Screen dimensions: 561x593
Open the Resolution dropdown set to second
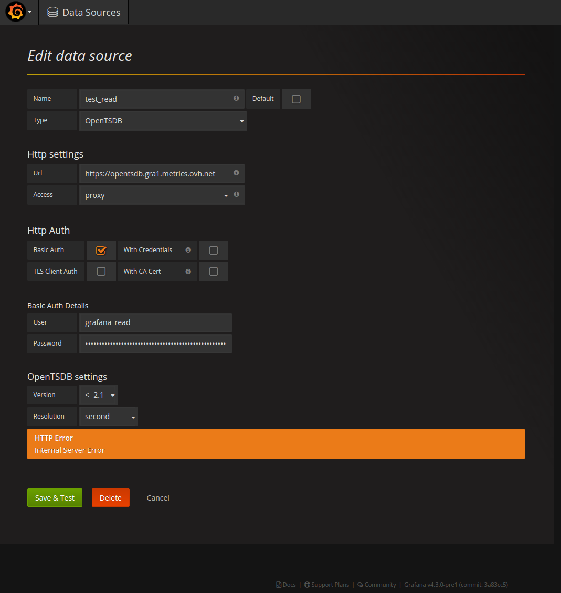coord(109,417)
